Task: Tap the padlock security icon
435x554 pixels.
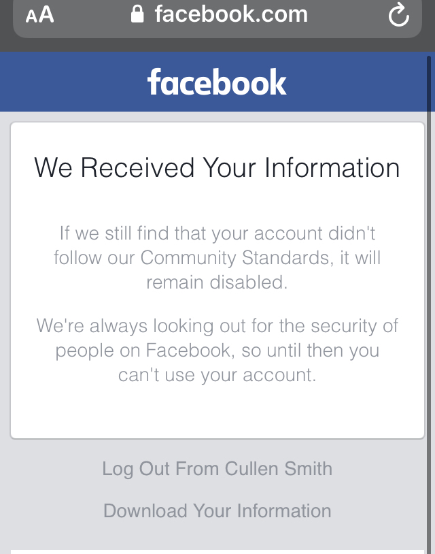Action: click(137, 14)
